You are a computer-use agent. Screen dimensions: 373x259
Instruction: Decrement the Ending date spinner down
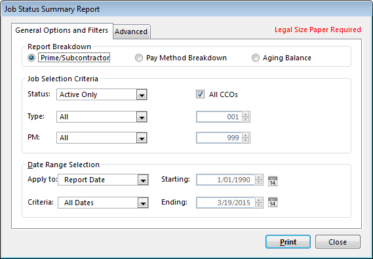point(258,205)
